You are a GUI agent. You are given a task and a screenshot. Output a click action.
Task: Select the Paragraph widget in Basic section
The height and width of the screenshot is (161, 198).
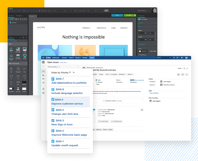pyautogui.click(x=18, y=50)
